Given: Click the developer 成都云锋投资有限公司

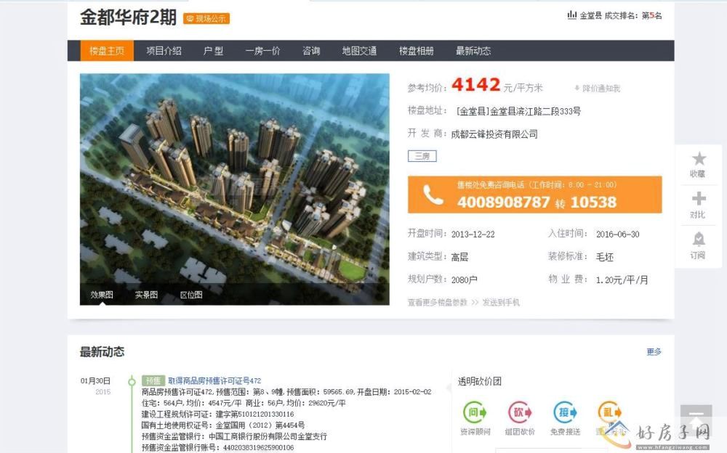Looking at the screenshot, I should point(494,134).
